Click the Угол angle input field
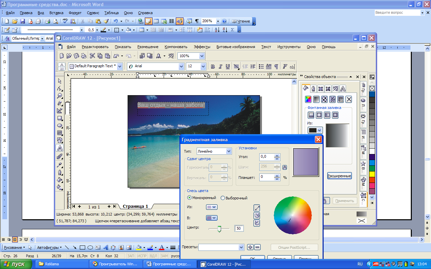The height and width of the screenshot is (269, 431). tap(267, 157)
